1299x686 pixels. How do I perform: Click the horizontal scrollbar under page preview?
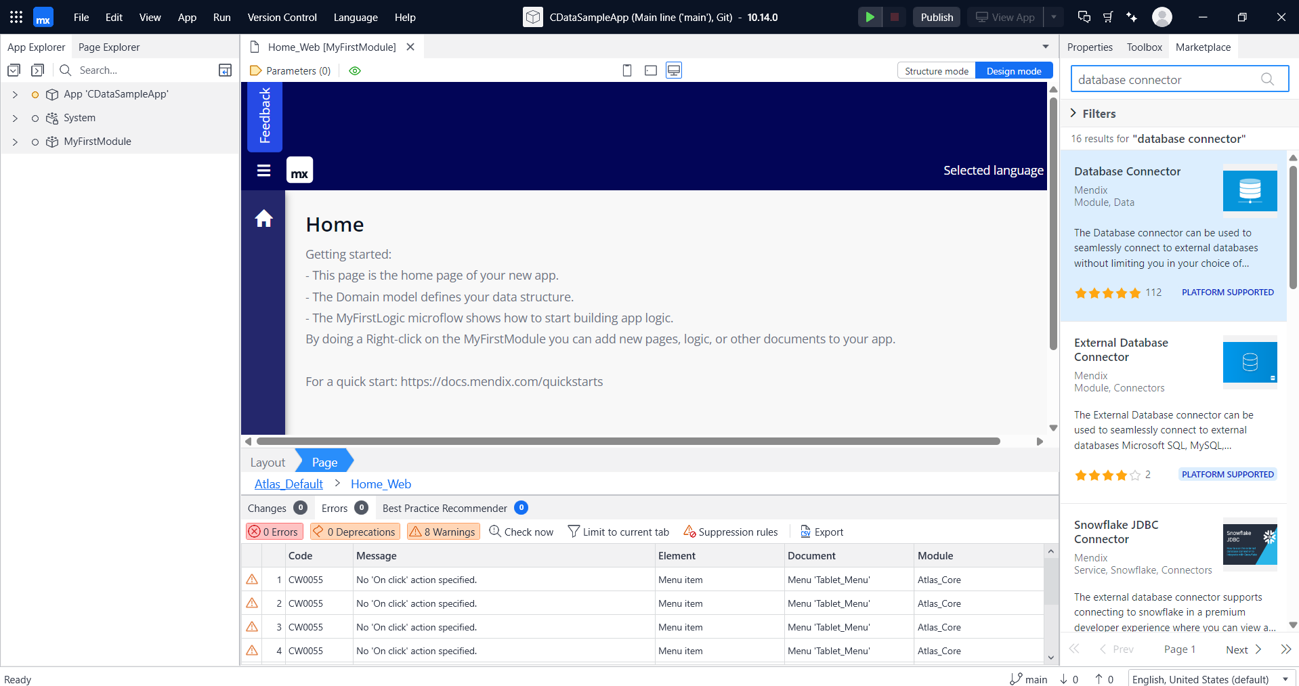point(628,441)
